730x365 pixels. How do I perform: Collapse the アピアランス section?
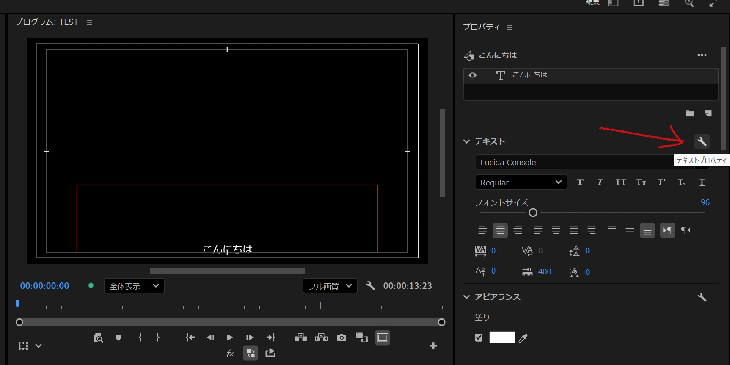pyautogui.click(x=467, y=297)
